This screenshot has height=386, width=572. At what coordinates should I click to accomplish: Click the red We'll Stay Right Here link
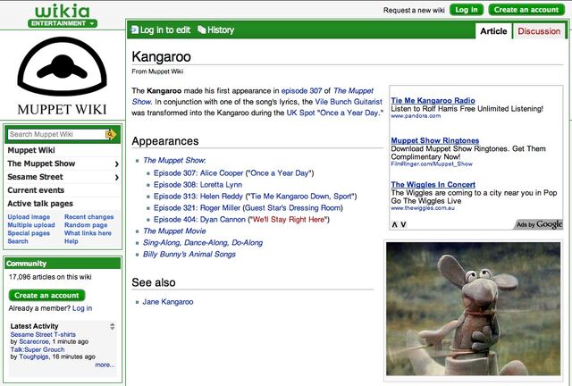click(x=289, y=220)
